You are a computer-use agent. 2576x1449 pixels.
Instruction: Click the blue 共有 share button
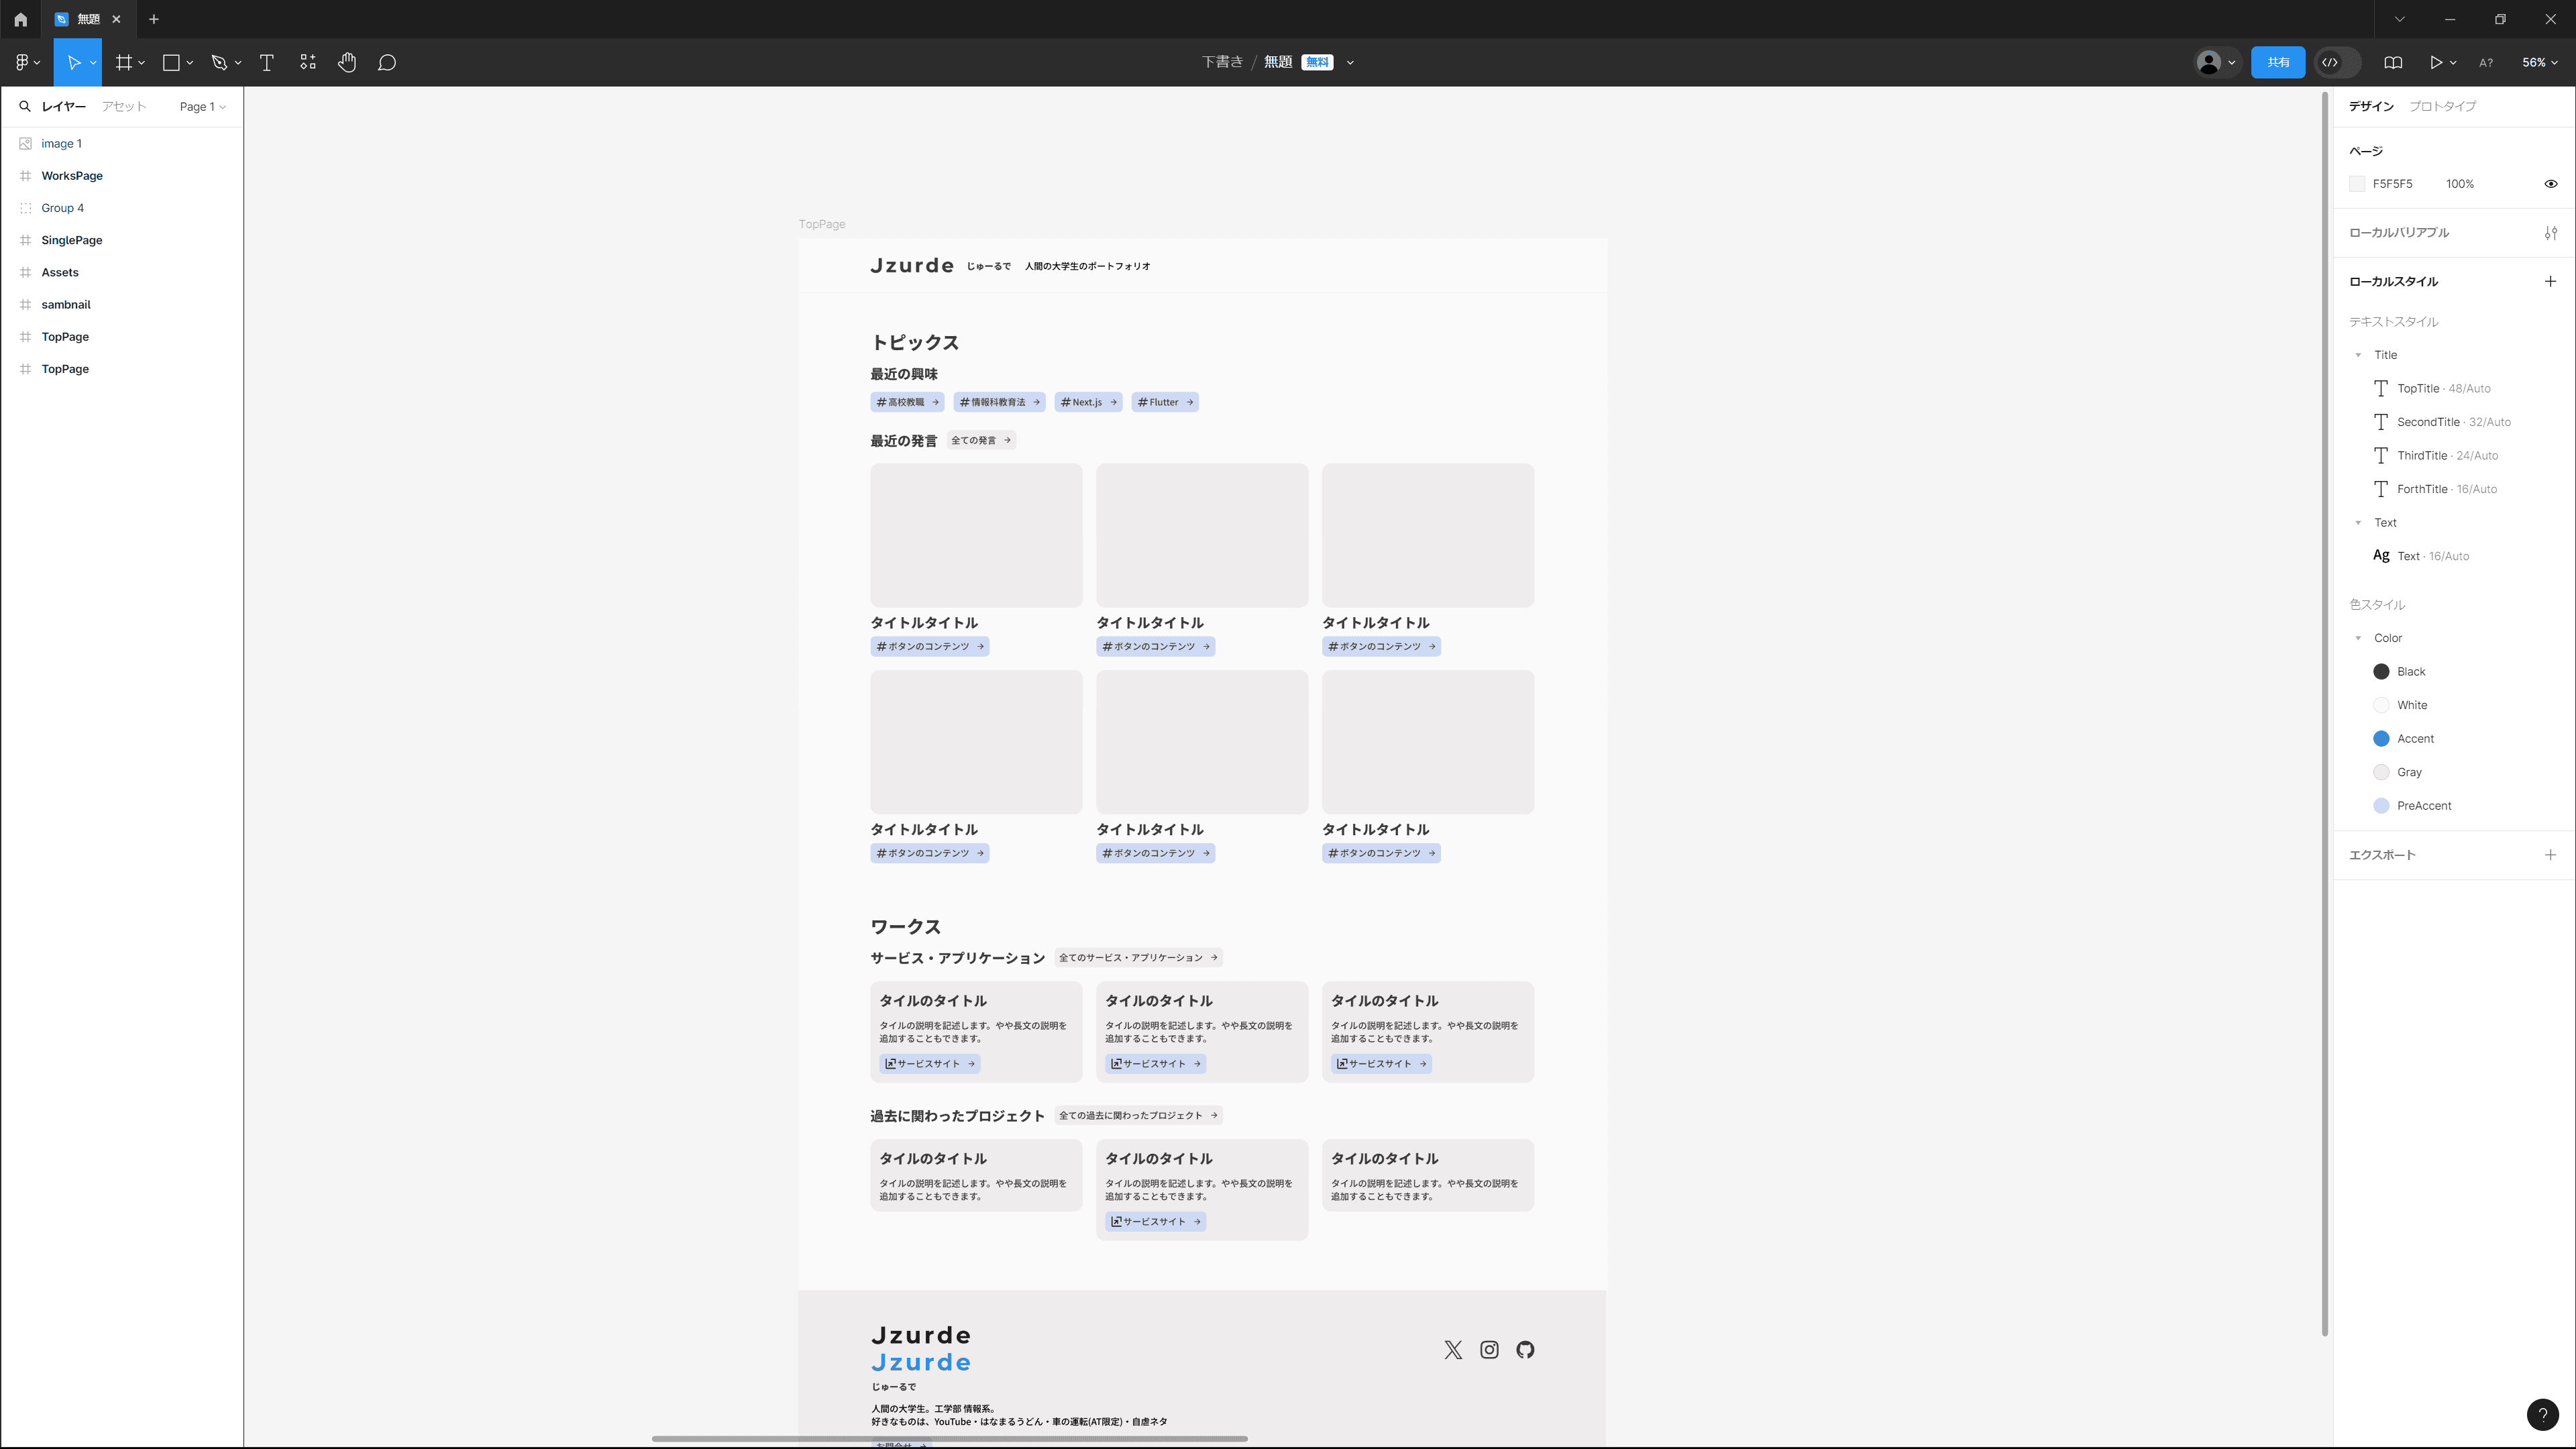pos(2277,62)
